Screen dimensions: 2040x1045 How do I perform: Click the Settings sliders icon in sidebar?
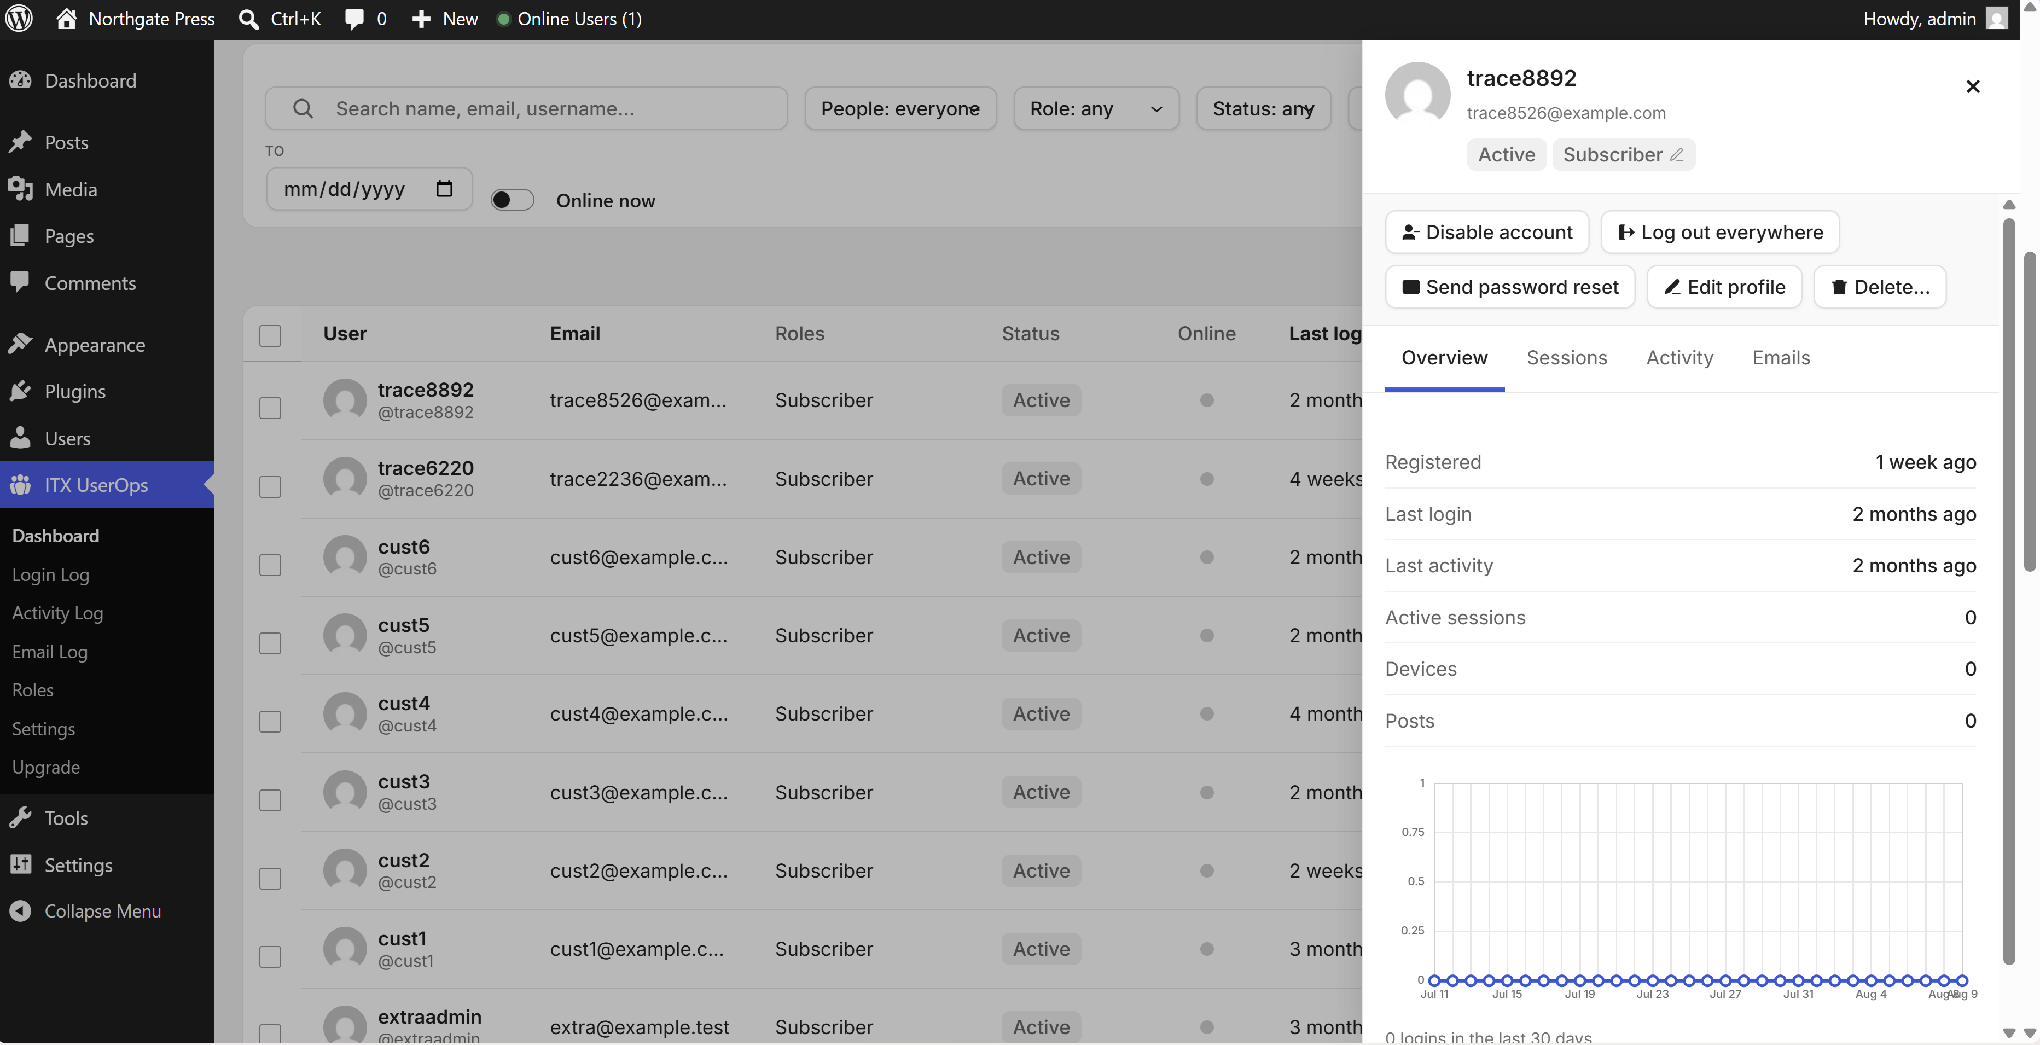pos(21,864)
